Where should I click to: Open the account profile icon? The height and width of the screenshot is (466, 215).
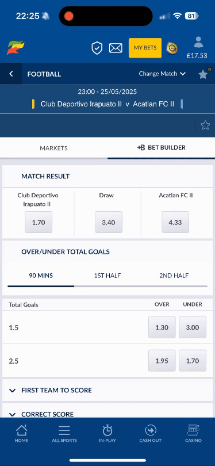(x=198, y=43)
